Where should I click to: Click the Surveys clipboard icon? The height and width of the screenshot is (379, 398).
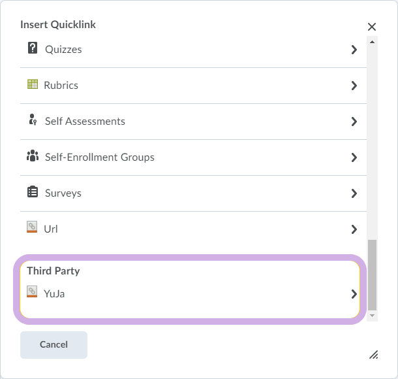tap(33, 191)
